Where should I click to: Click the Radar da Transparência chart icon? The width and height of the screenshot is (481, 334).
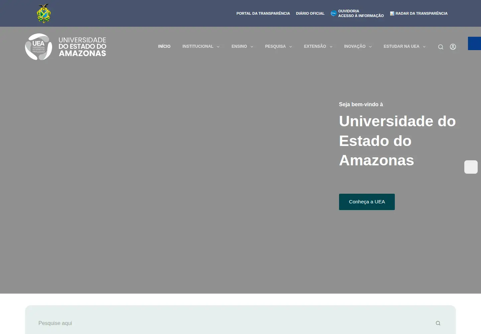(x=392, y=13)
